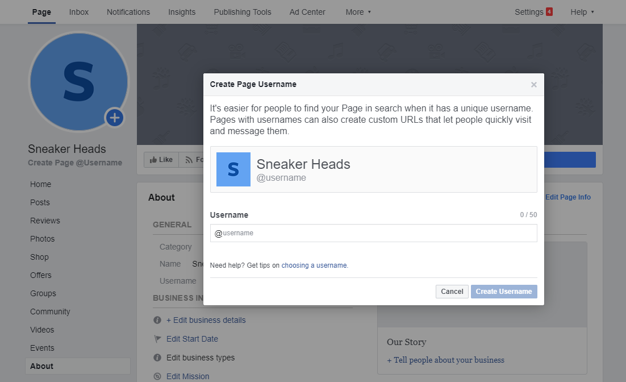The image size is (626, 382).
Task: Close the Create Page Username dialog
Action: [534, 85]
